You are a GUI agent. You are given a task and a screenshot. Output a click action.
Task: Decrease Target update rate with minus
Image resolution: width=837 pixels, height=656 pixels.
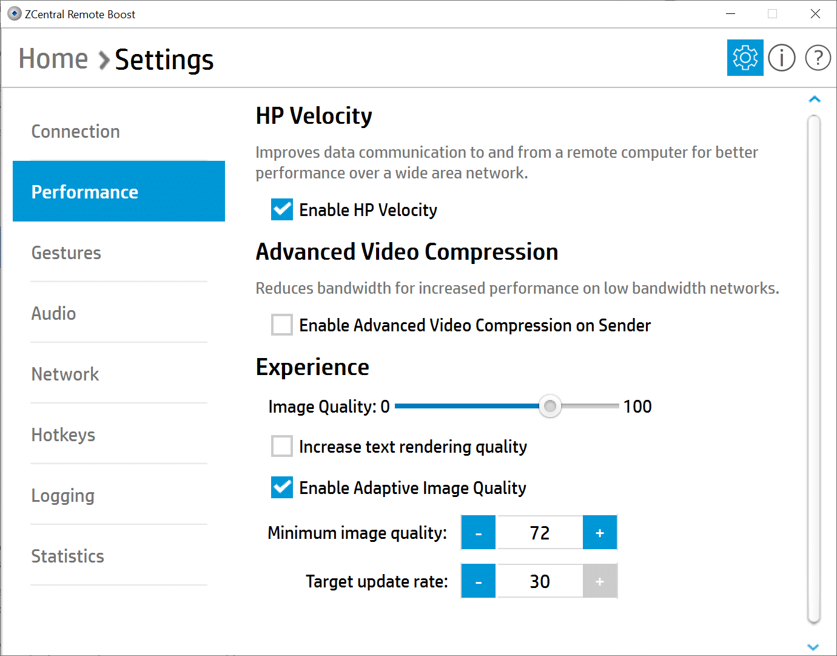(479, 581)
